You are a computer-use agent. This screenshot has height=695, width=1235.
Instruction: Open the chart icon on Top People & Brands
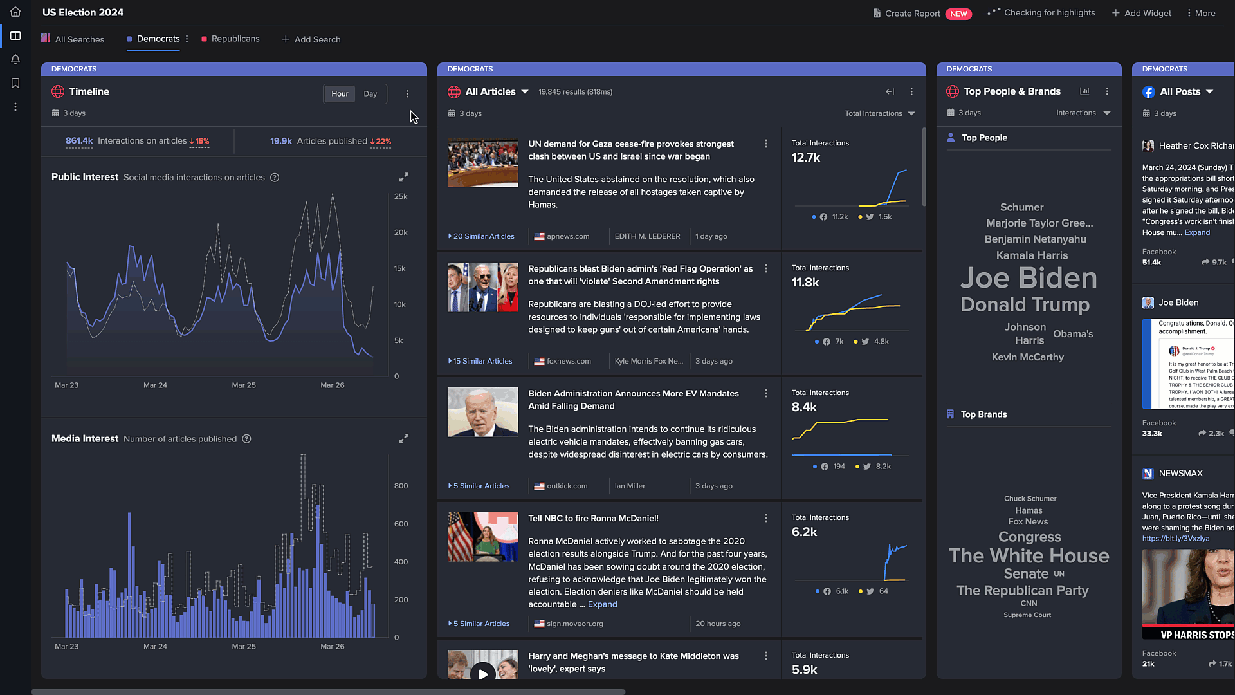(x=1085, y=91)
